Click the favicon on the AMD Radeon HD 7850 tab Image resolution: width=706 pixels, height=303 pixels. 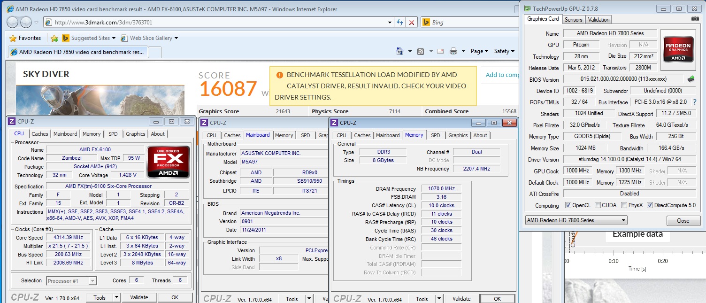(14, 52)
